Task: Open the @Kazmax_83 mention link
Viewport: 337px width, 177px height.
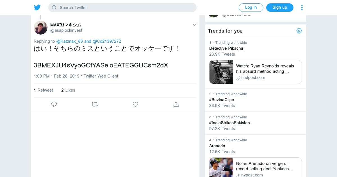Action: (69, 41)
